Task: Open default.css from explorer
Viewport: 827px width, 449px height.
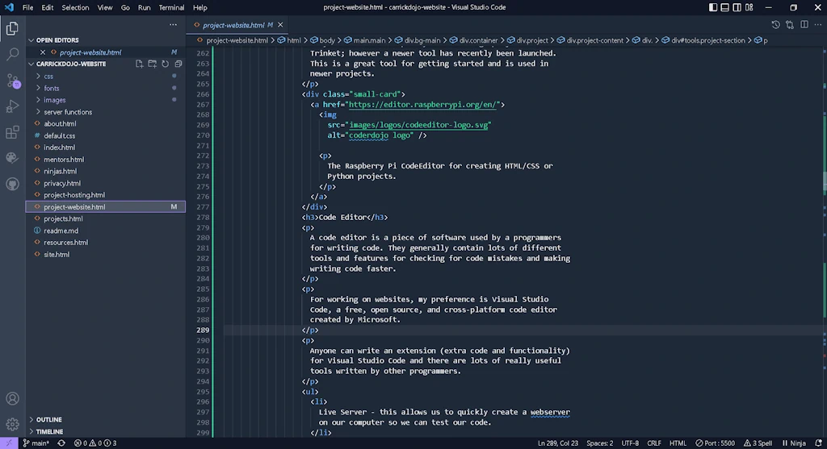Action: [59, 135]
